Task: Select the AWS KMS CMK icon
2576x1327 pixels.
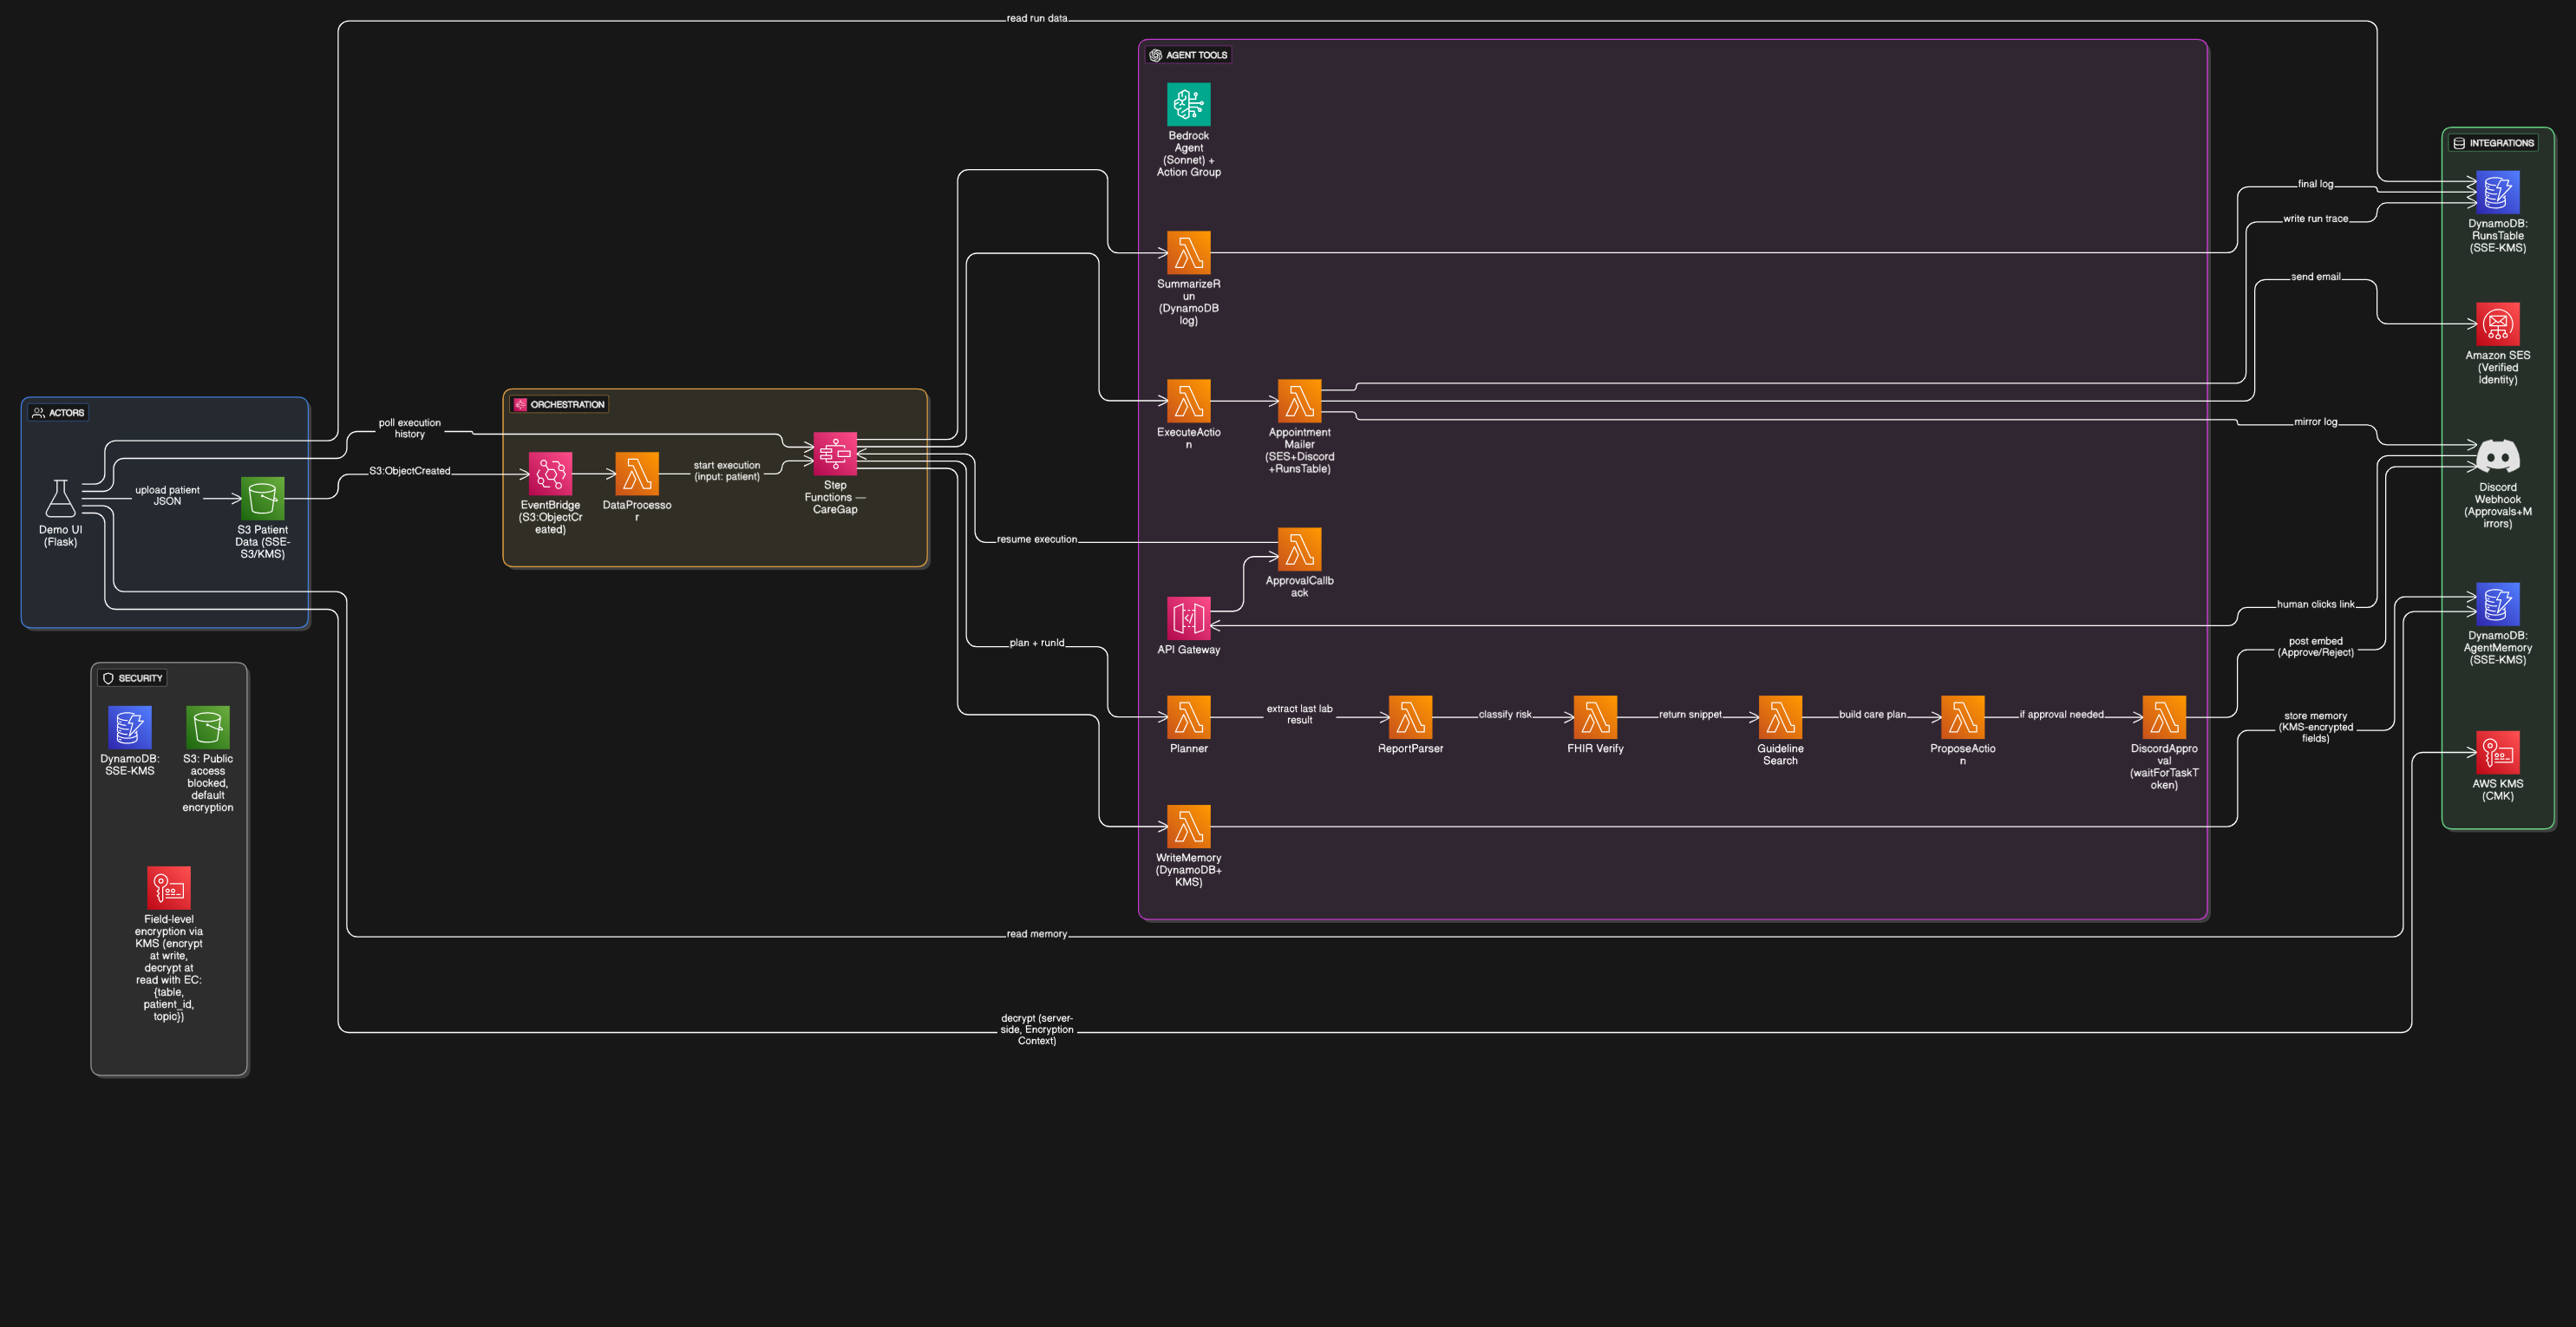Action: (x=2497, y=752)
